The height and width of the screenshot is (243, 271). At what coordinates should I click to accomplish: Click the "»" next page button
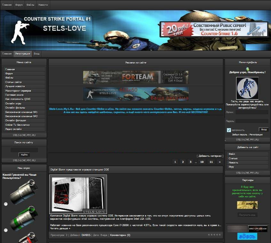(219, 162)
